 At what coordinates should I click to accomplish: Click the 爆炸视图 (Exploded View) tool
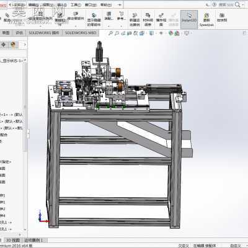point(161,20)
